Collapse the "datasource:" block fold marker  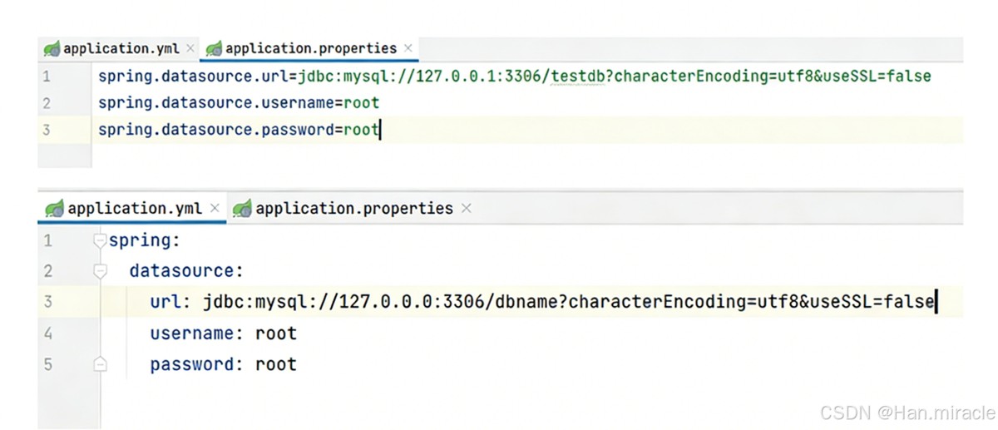[x=100, y=271]
